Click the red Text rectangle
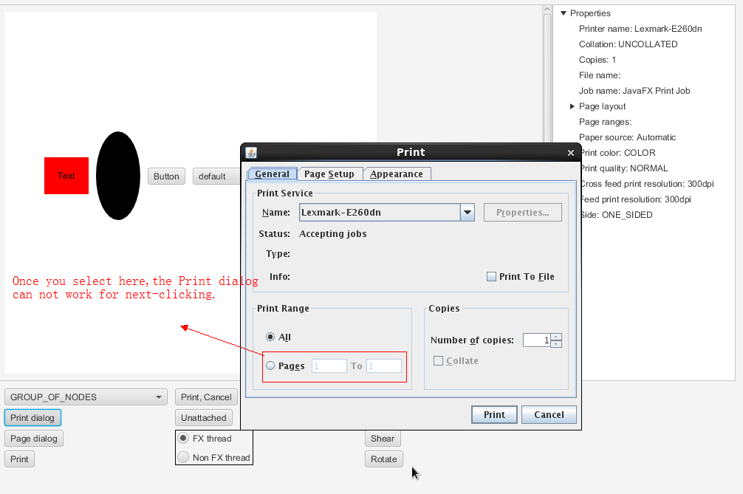Screen dimensions: 743x494 click(66, 176)
